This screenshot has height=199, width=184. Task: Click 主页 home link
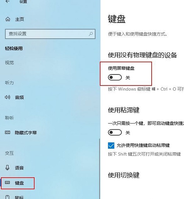pos(20,19)
